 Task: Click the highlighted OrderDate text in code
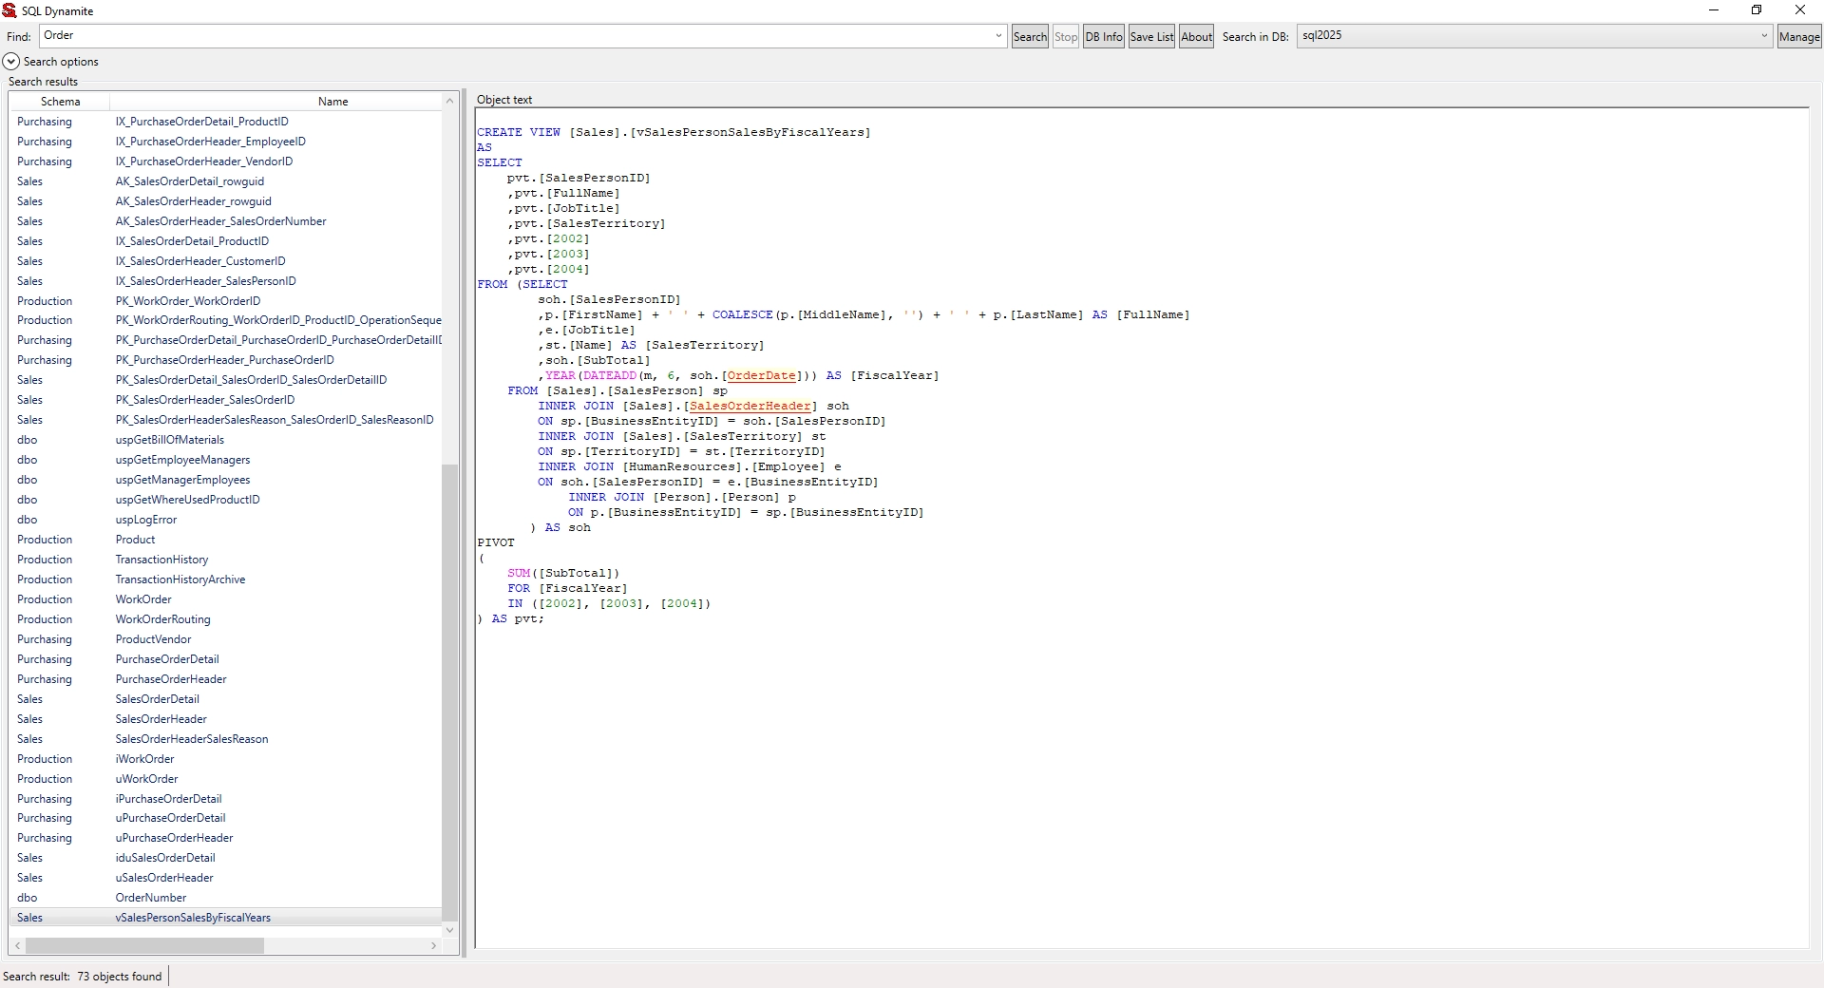(761, 376)
